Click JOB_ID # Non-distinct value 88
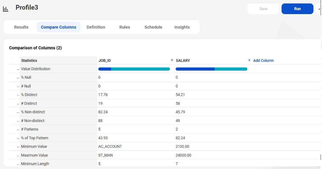This screenshot has height=169, width=322. pos(101,121)
